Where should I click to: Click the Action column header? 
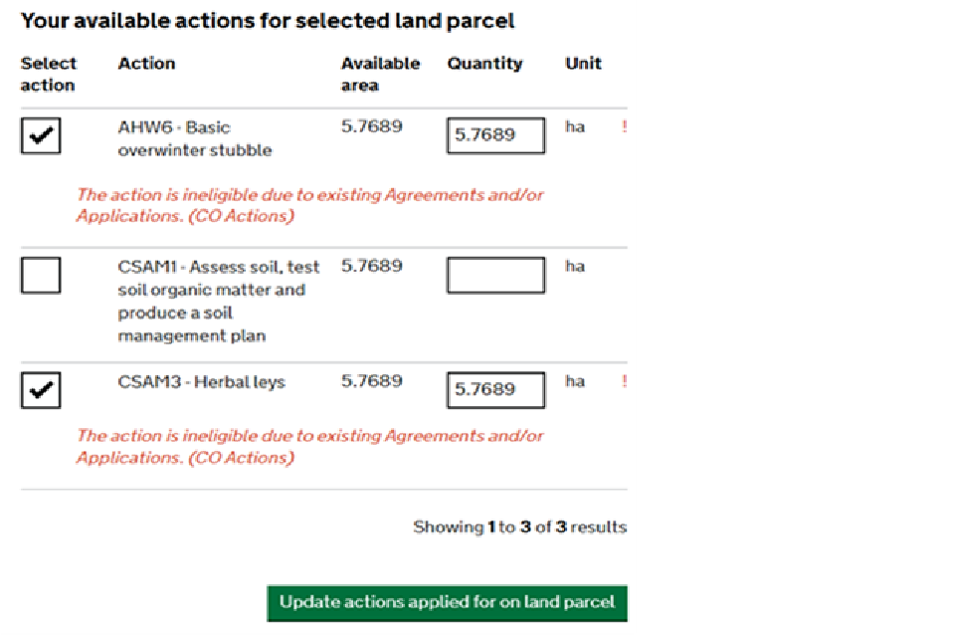(x=146, y=64)
